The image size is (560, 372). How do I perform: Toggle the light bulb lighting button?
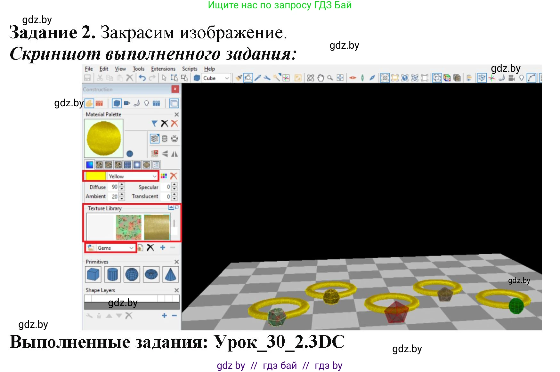(521, 78)
